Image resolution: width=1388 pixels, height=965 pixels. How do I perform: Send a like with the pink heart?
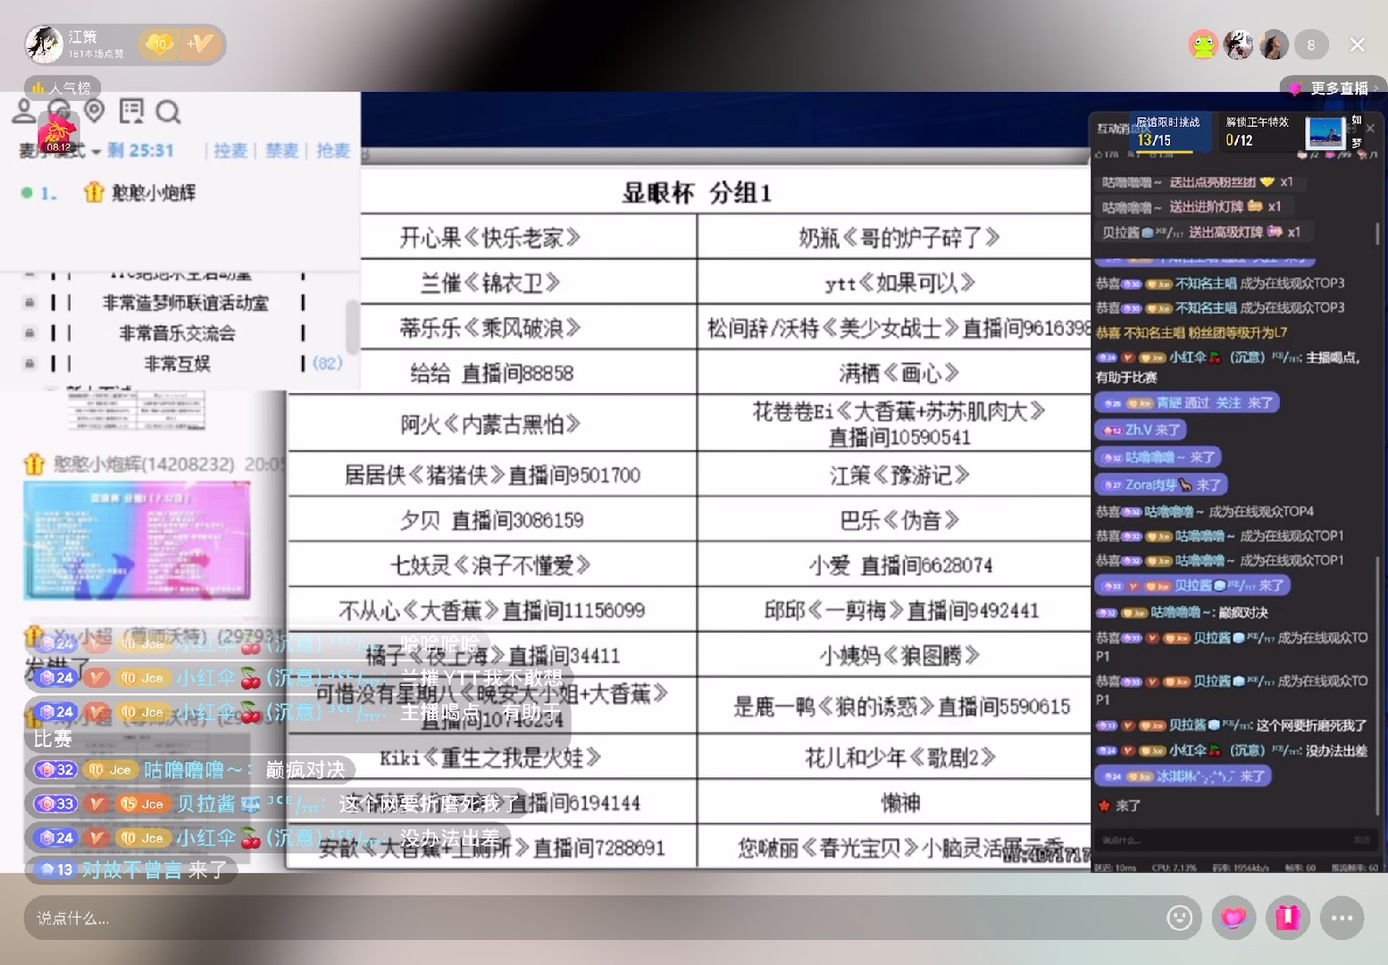click(1233, 918)
